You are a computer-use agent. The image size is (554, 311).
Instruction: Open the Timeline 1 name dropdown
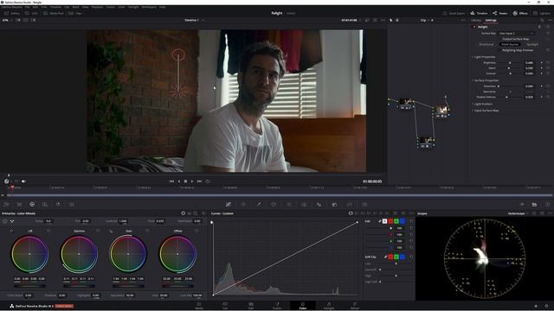click(194, 20)
